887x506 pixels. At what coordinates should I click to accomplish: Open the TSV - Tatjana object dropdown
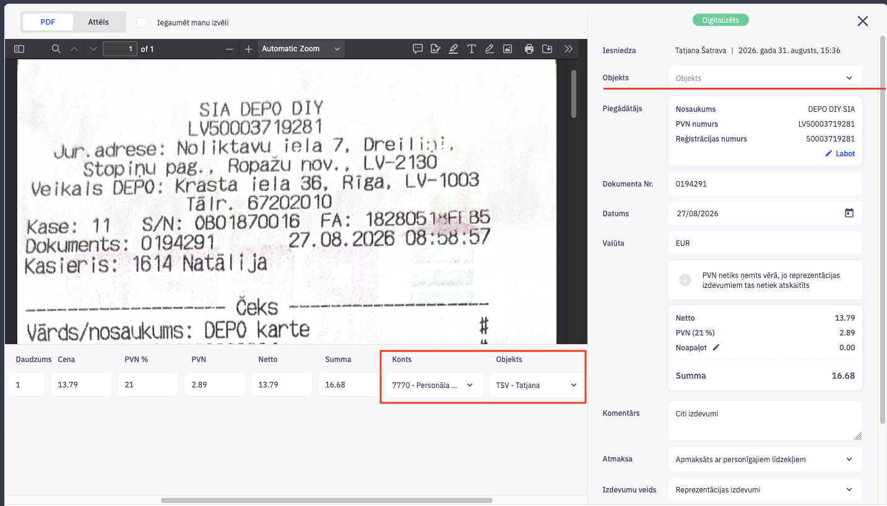(537, 385)
